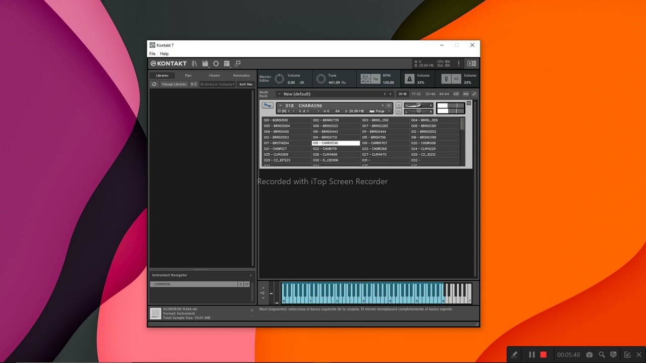Click the refresh libraries icon
Image resolution: width=646 pixels, height=363 pixels.
pos(154,84)
